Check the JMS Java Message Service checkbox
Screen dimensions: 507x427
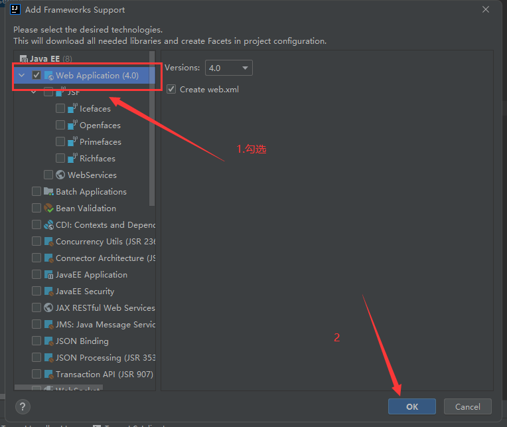coord(36,324)
